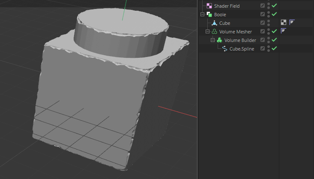This screenshot has height=179, width=314.
Task: Click the Boole object icon
Action: (209, 15)
